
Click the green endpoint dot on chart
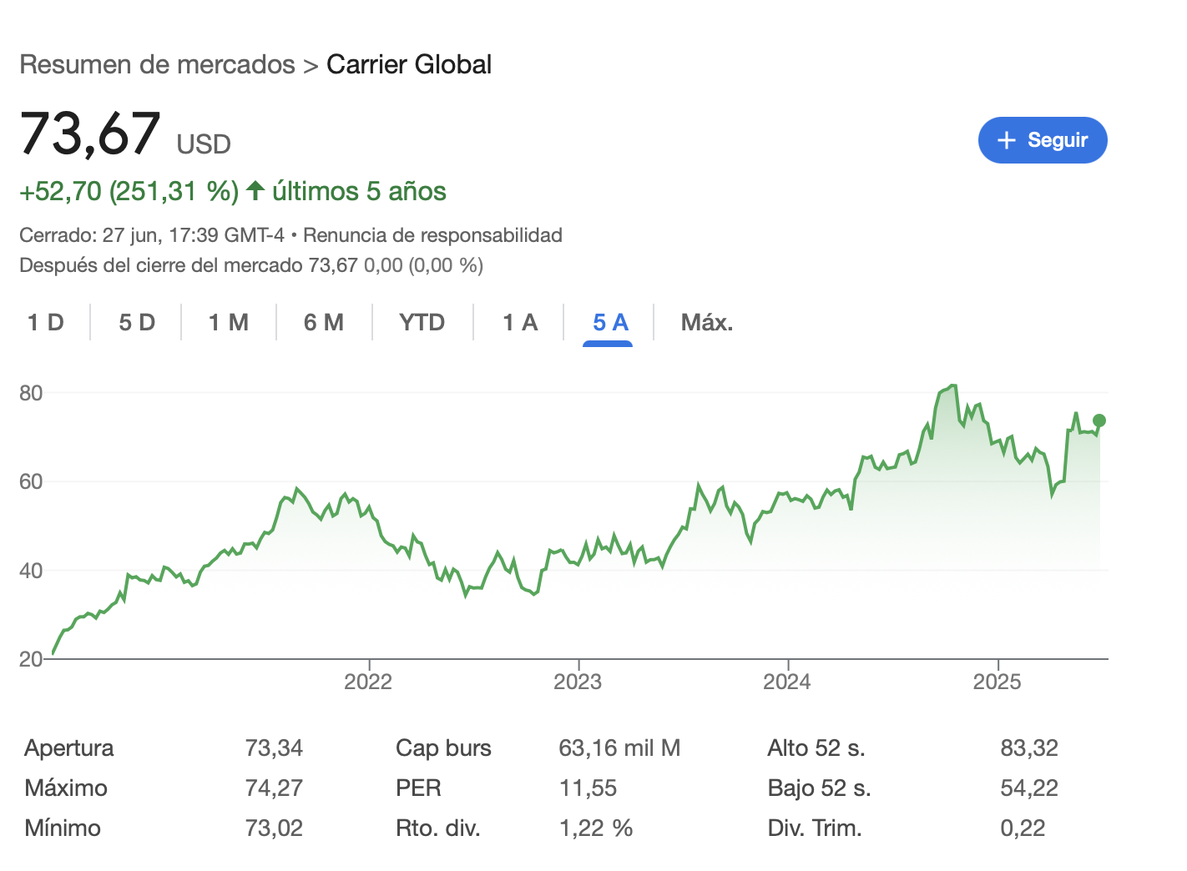tap(1099, 420)
